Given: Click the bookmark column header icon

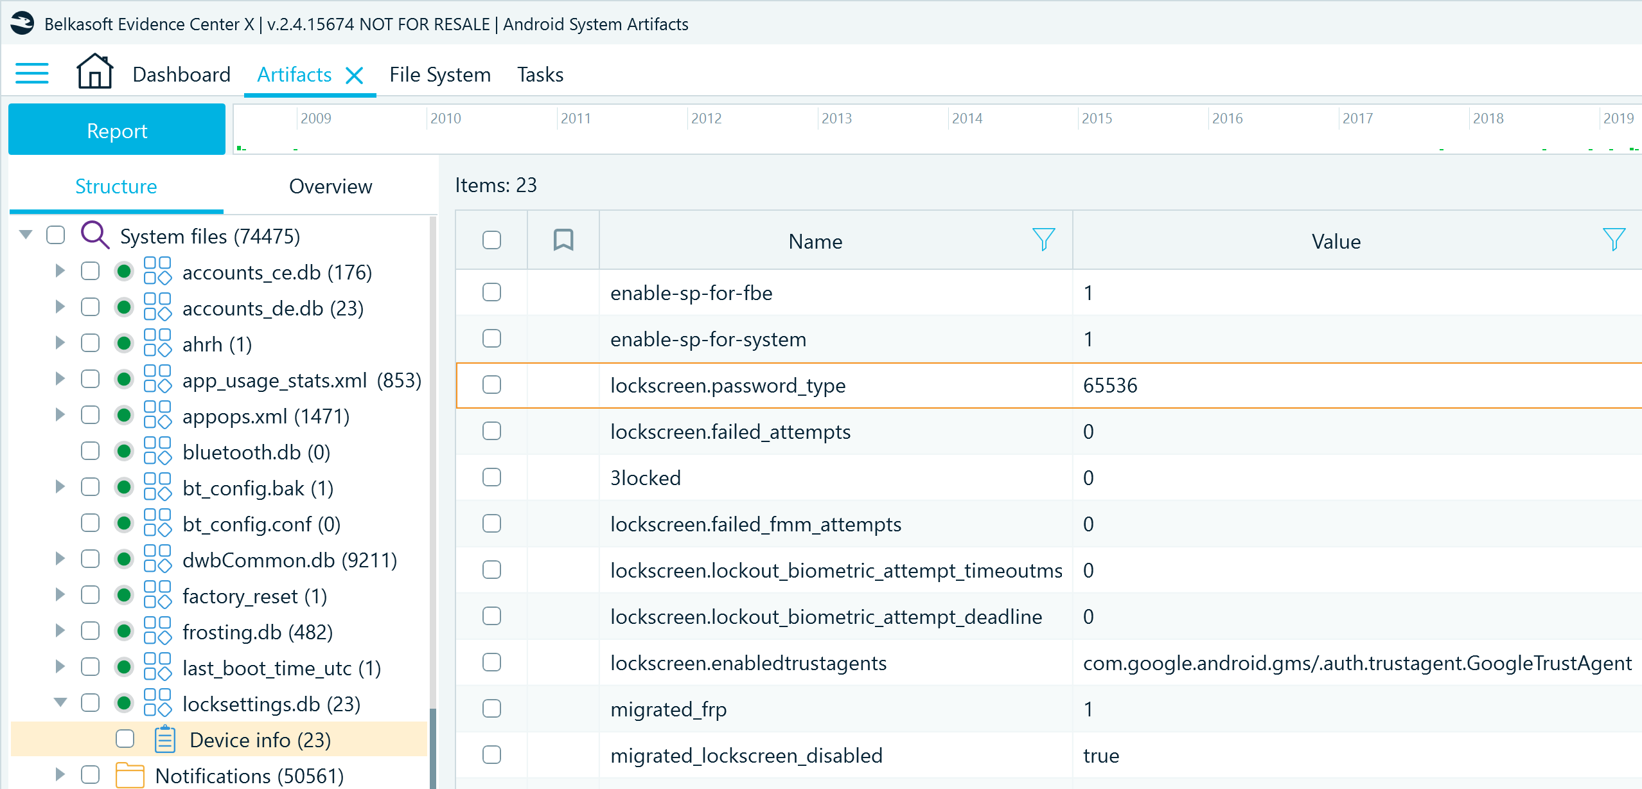Looking at the screenshot, I should (x=563, y=240).
